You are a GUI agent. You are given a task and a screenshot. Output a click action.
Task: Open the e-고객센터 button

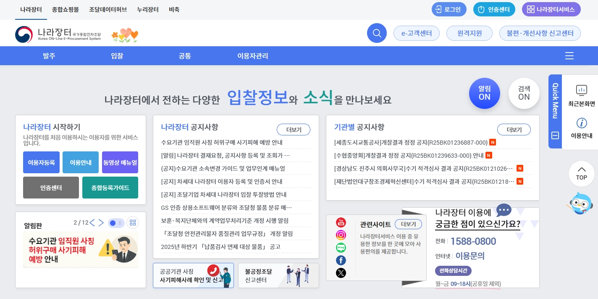(x=417, y=33)
